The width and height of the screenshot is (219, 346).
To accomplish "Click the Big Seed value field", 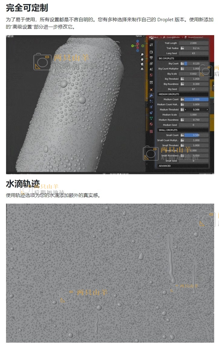I will coord(194,89).
